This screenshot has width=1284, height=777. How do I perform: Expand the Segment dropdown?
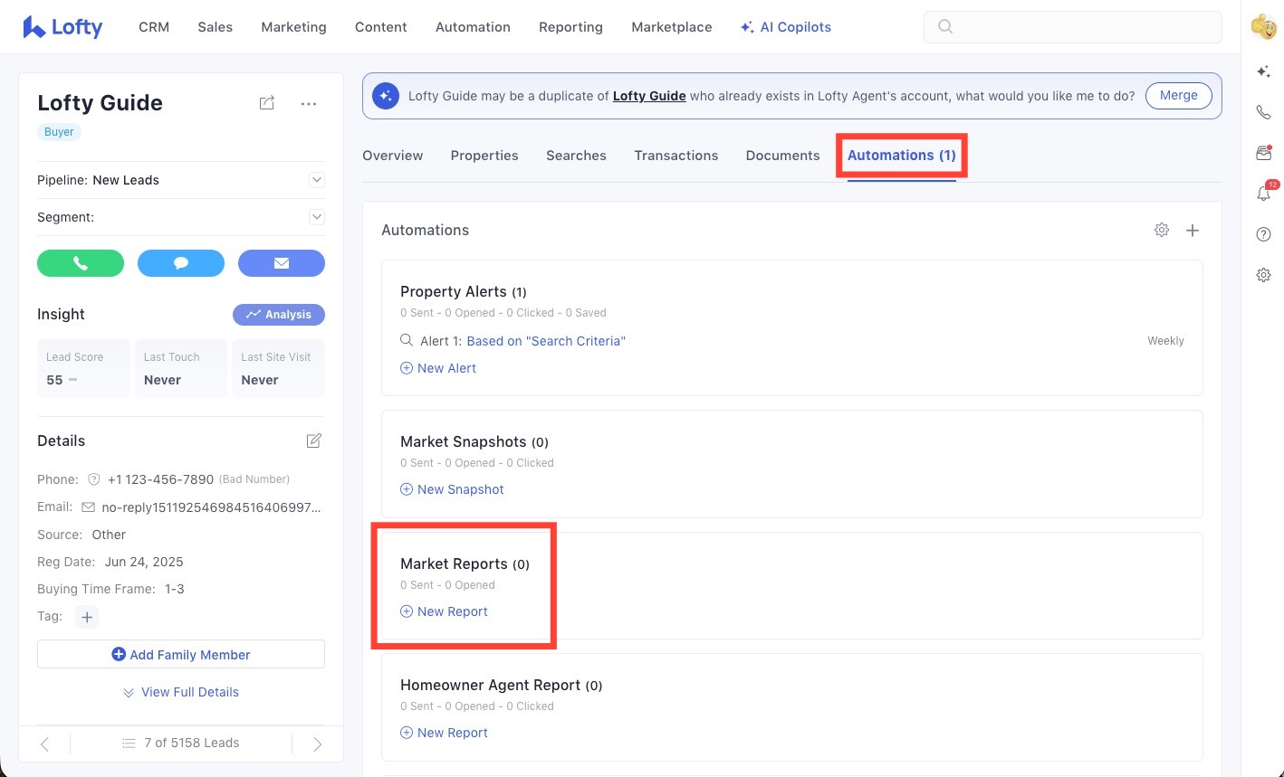(316, 217)
